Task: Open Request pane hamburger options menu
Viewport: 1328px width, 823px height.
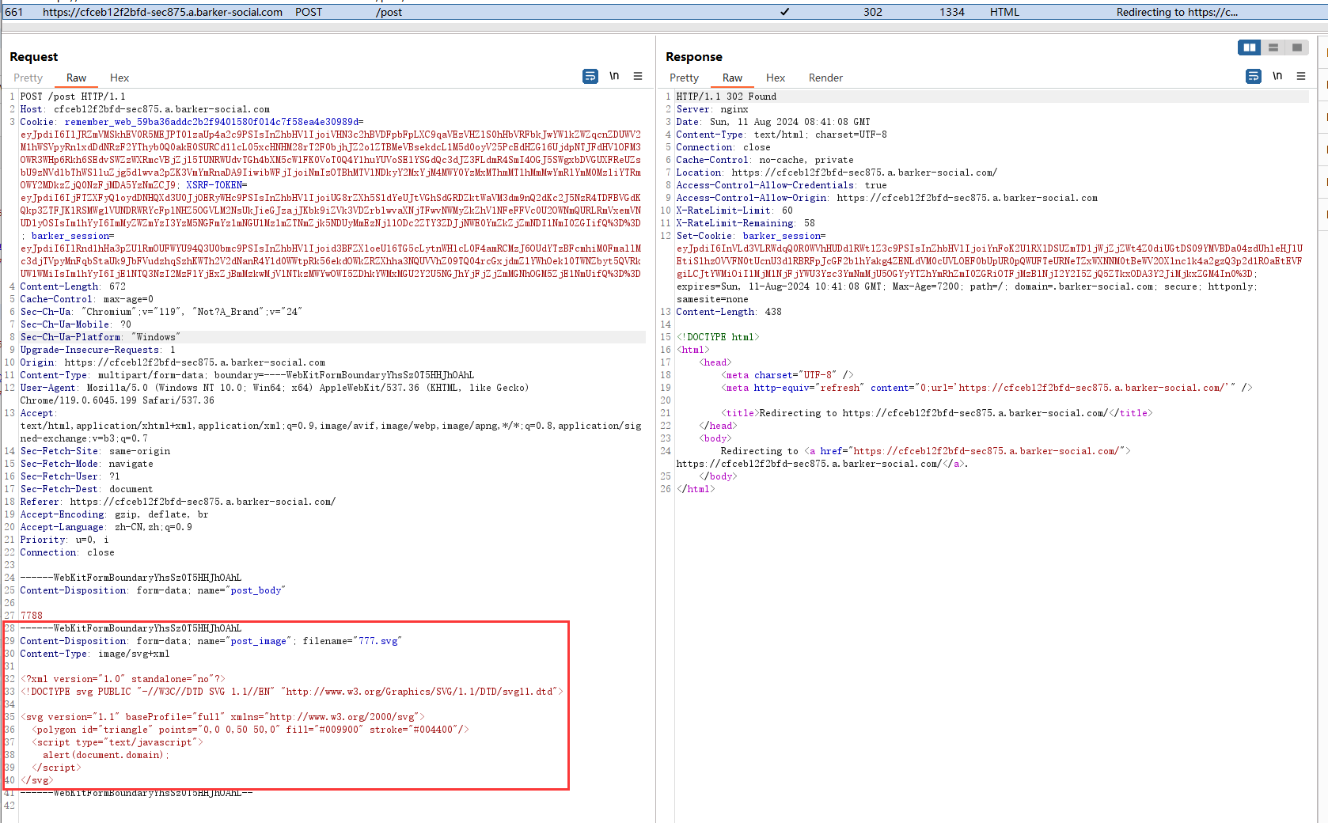Action: pyautogui.click(x=638, y=76)
